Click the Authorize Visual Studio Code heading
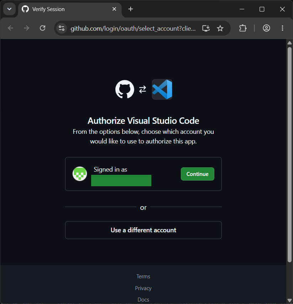Image resolution: width=293 pixels, height=304 pixels. [x=143, y=121]
